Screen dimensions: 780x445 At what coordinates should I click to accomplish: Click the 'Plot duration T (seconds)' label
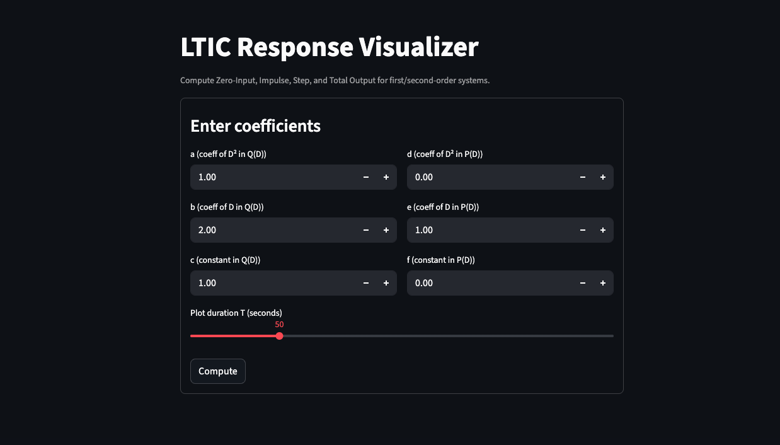(236, 313)
